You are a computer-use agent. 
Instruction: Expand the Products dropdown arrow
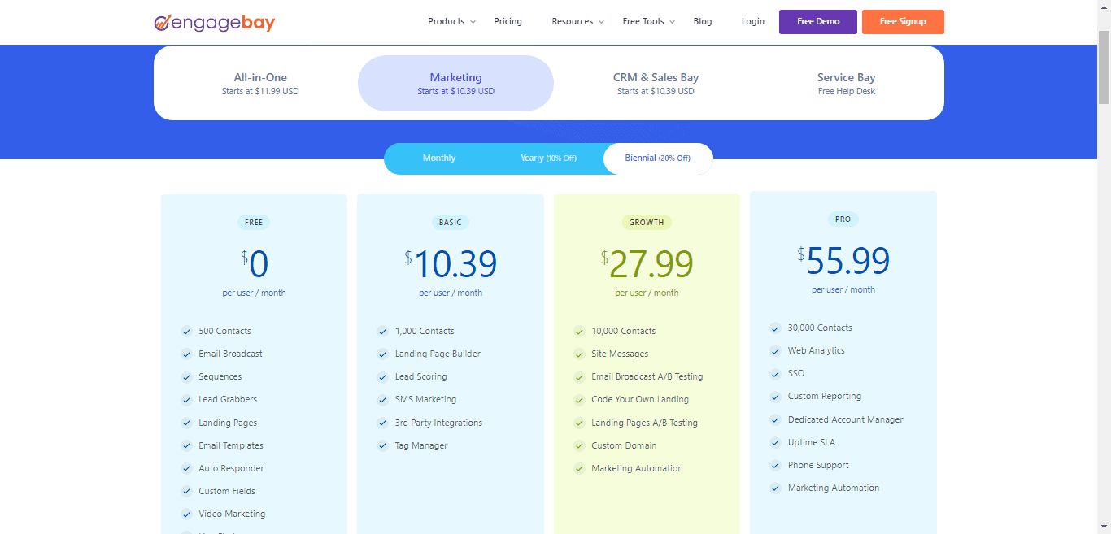point(473,22)
